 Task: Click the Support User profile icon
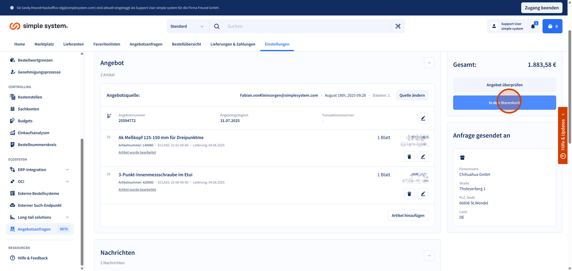[494, 26]
